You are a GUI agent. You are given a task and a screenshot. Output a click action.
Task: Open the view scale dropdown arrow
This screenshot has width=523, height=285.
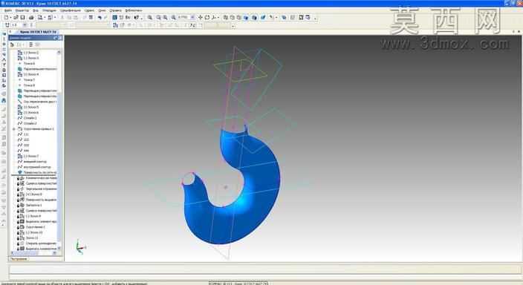(192, 17)
